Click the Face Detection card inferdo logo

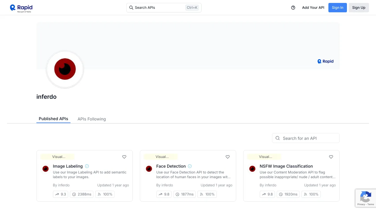(x=149, y=169)
